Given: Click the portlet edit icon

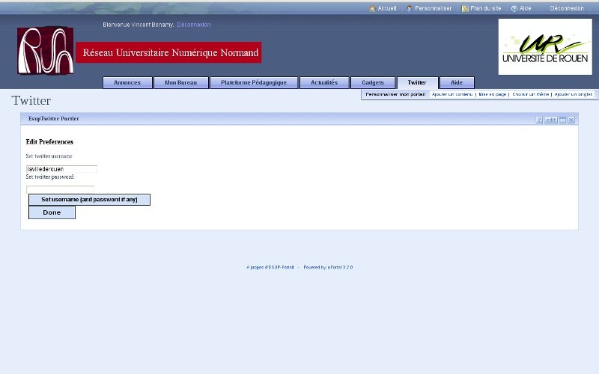Looking at the screenshot, I should point(551,120).
